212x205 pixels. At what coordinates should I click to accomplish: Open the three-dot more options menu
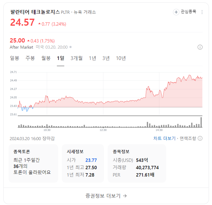click(202, 12)
